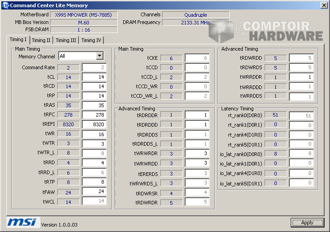This screenshot has width=330, height=232.
Task: Click the tRDRDDR input field
Action: click(x=197, y=115)
